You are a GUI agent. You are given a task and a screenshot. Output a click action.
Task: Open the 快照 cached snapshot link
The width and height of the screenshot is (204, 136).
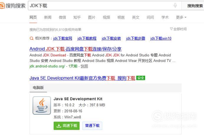[x=84, y=66]
